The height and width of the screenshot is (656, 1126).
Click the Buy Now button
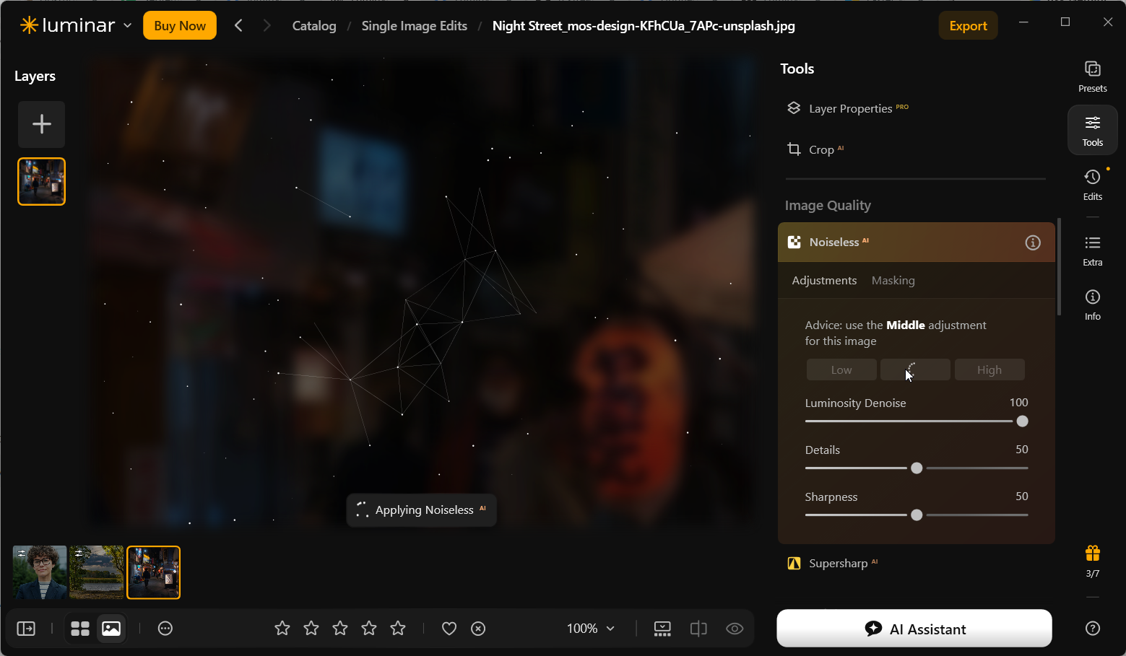click(180, 26)
